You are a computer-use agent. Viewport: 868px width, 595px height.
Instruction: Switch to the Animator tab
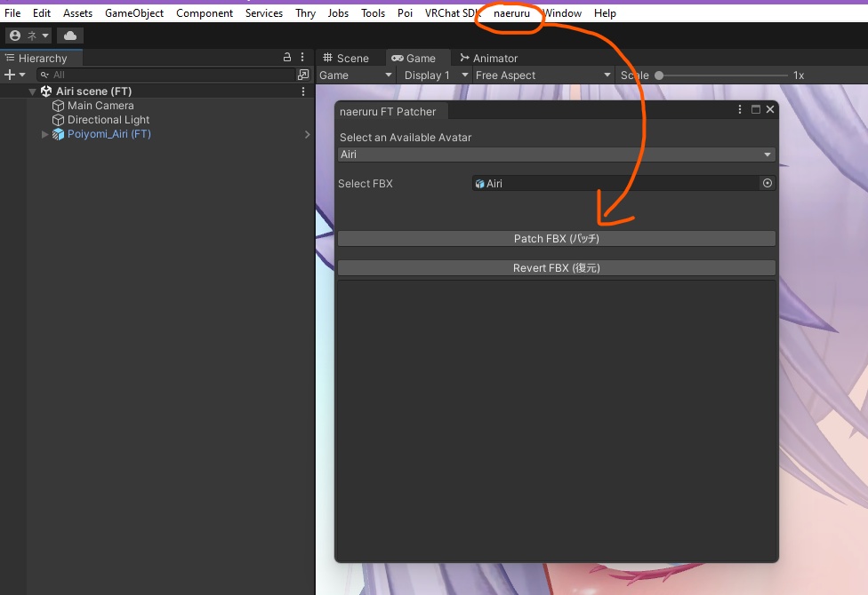click(x=488, y=58)
